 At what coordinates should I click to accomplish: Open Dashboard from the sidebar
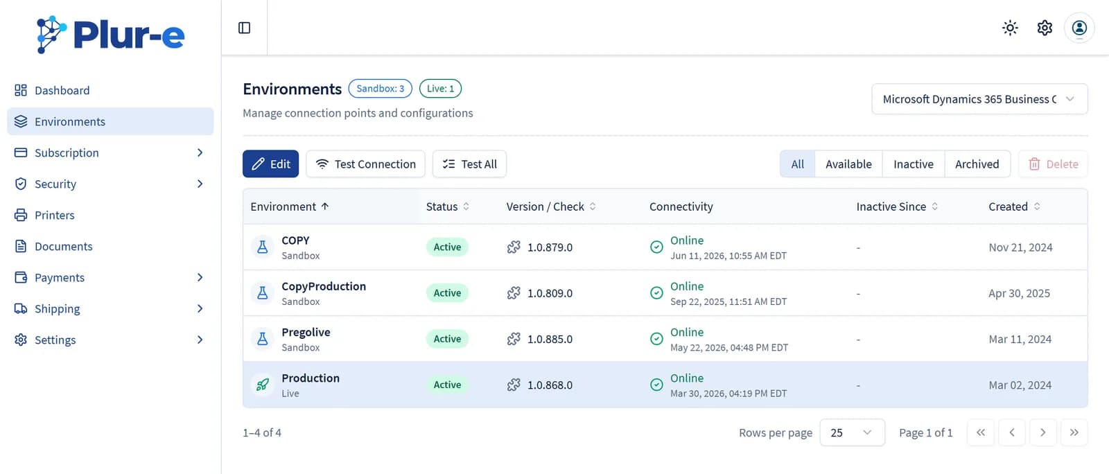click(110, 90)
